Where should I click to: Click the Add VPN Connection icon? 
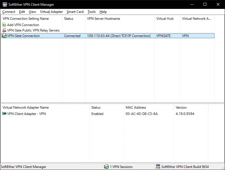pos(4,25)
